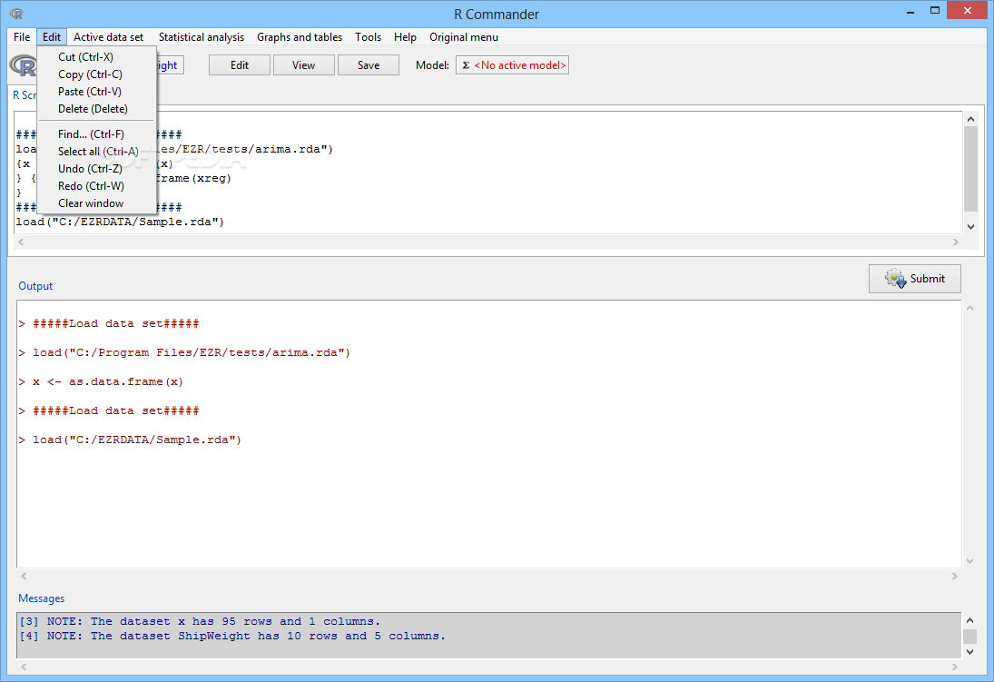
Task: Choose Undo (Ctrl-Z) from Edit menu
Action: (x=96, y=168)
